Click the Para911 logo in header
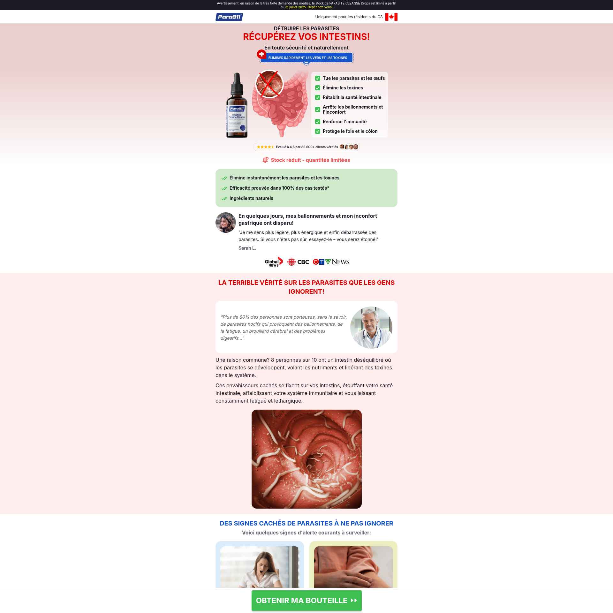The height and width of the screenshot is (613, 613). [x=229, y=17]
